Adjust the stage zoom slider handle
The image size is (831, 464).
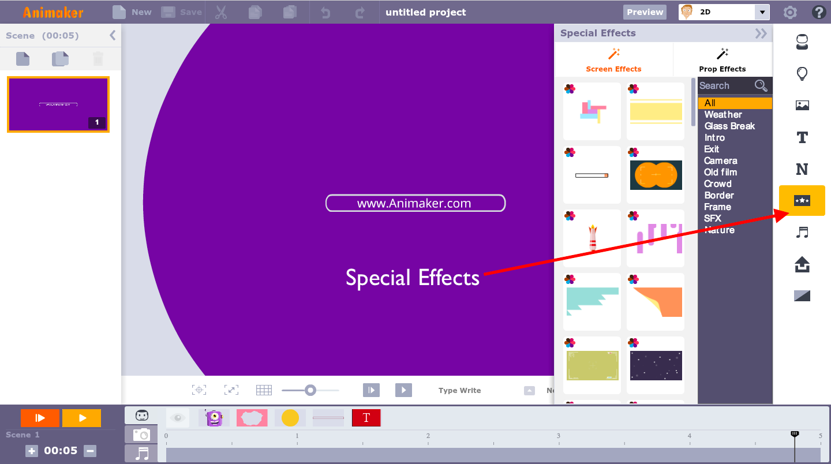[310, 390]
